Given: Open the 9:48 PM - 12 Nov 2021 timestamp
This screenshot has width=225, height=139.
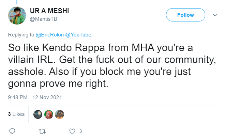Looking at the screenshot, I should tap(35, 97).
